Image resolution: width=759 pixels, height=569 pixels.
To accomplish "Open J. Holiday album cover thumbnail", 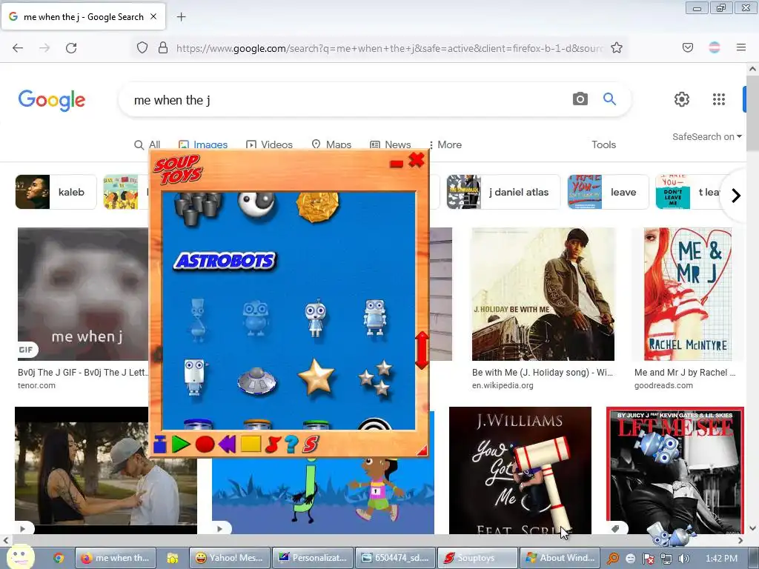I will [x=543, y=294].
